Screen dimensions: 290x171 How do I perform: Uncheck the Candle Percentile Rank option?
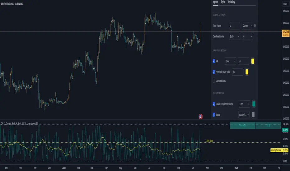coord(214,104)
